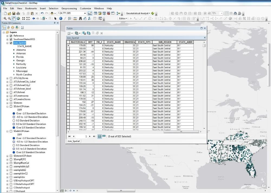Sort by the RASTERVALU column header
Viewport: 271px width, 193px height.
(x=78, y=42)
